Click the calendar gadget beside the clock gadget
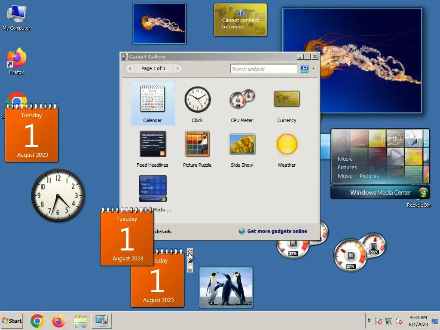Screen dimensions: 440x330 [31, 133]
